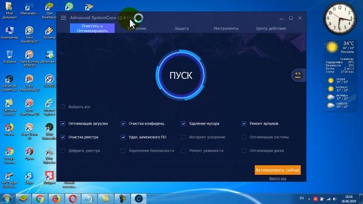
Task: Open the HP Deskjet desktop shortcut
Action: [10, 180]
